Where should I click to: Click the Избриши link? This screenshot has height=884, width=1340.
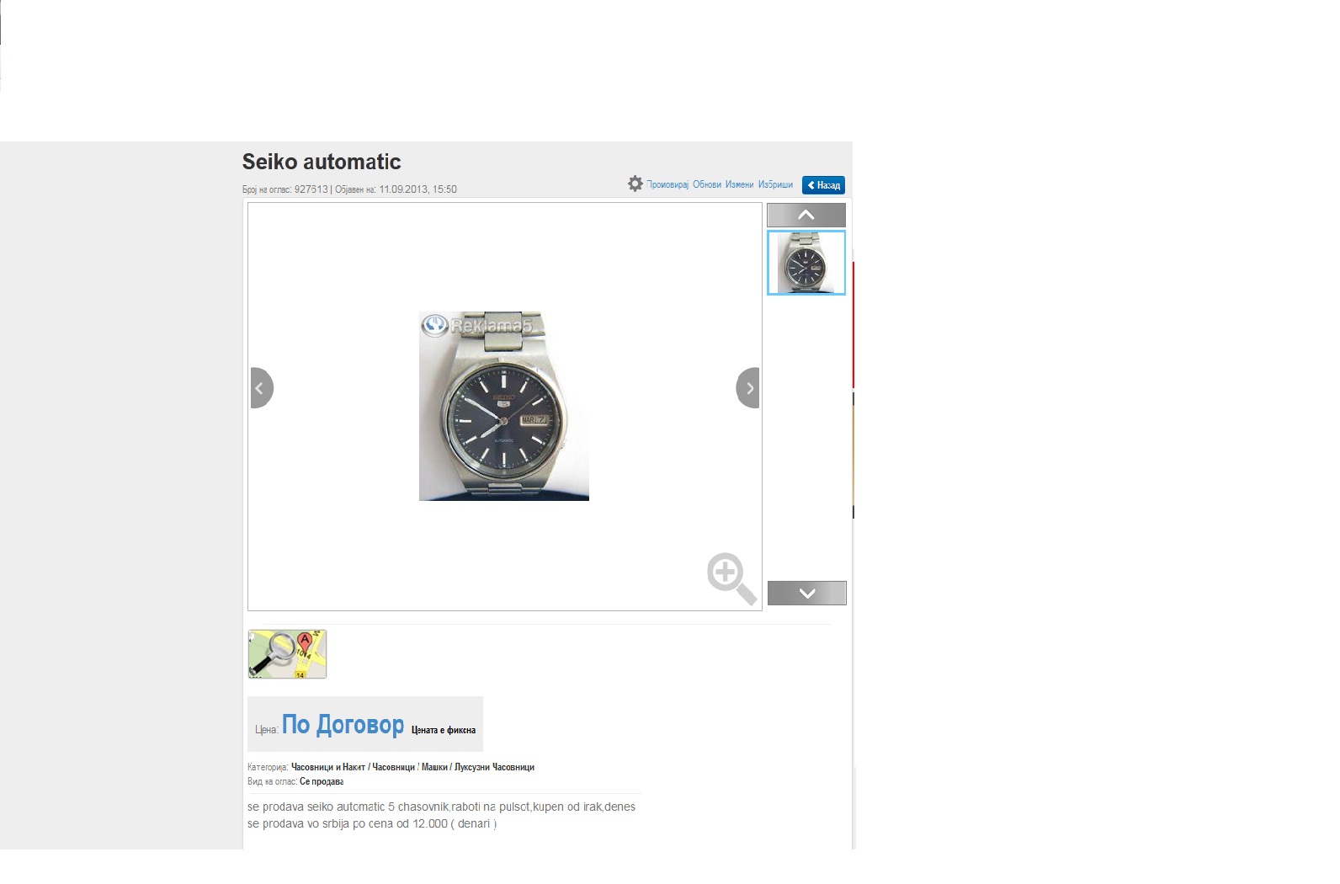[x=775, y=184]
